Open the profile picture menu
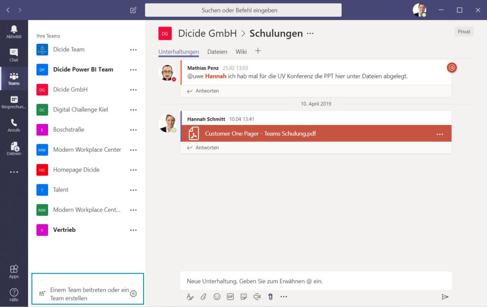 (419, 10)
